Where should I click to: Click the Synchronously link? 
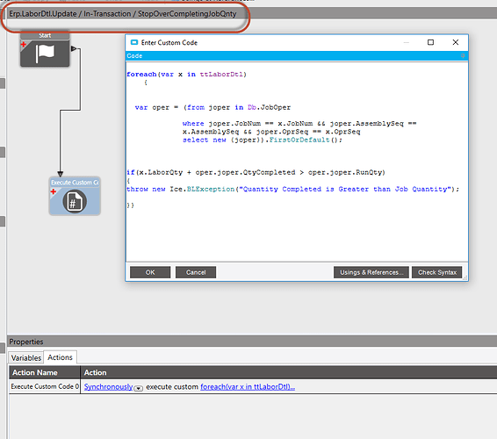click(x=108, y=386)
